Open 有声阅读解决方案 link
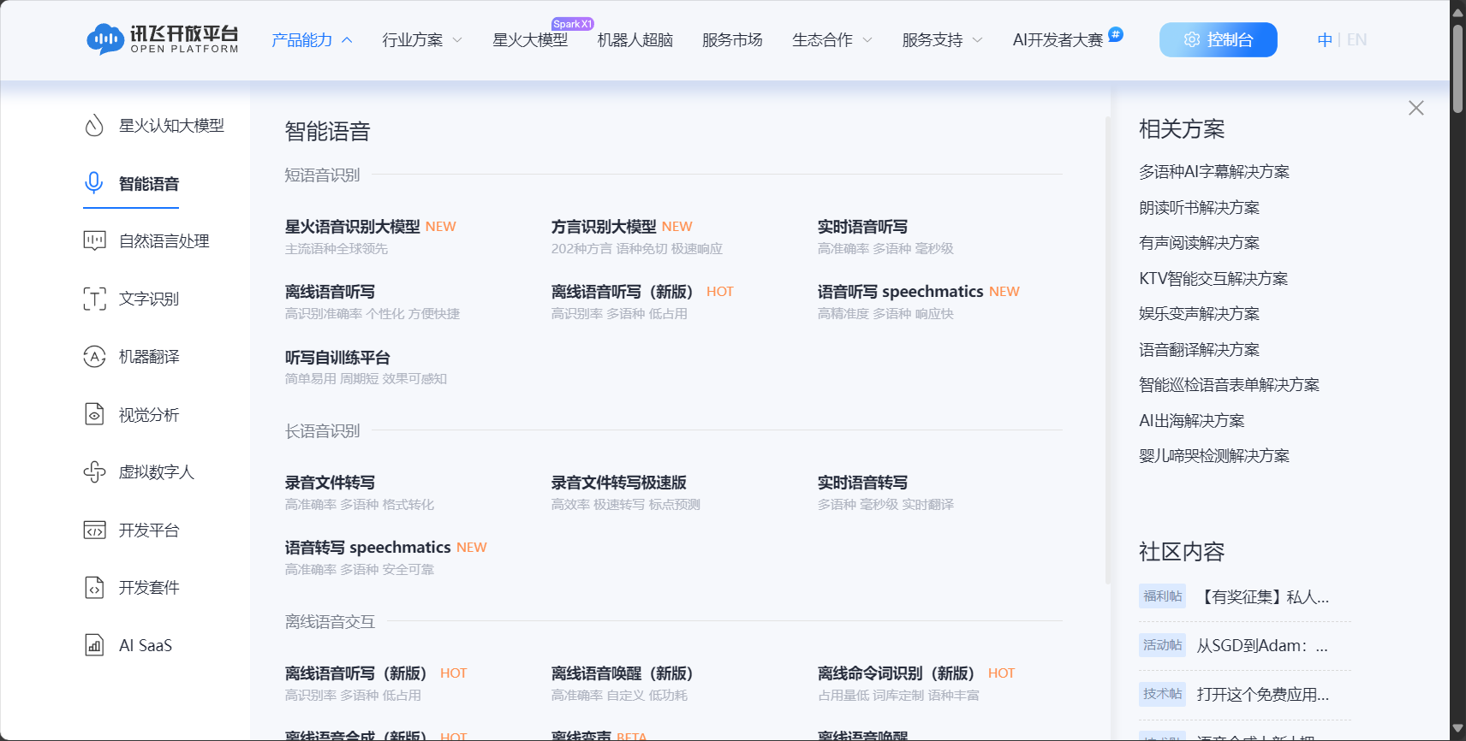The height and width of the screenshot is (741, 1466). click(x=1199, y=243)
